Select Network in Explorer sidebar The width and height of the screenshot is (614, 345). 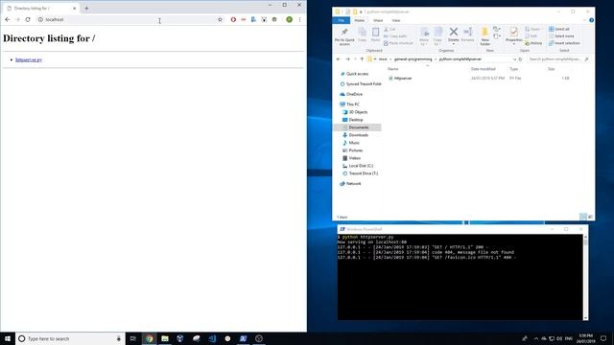click(353, 184)
